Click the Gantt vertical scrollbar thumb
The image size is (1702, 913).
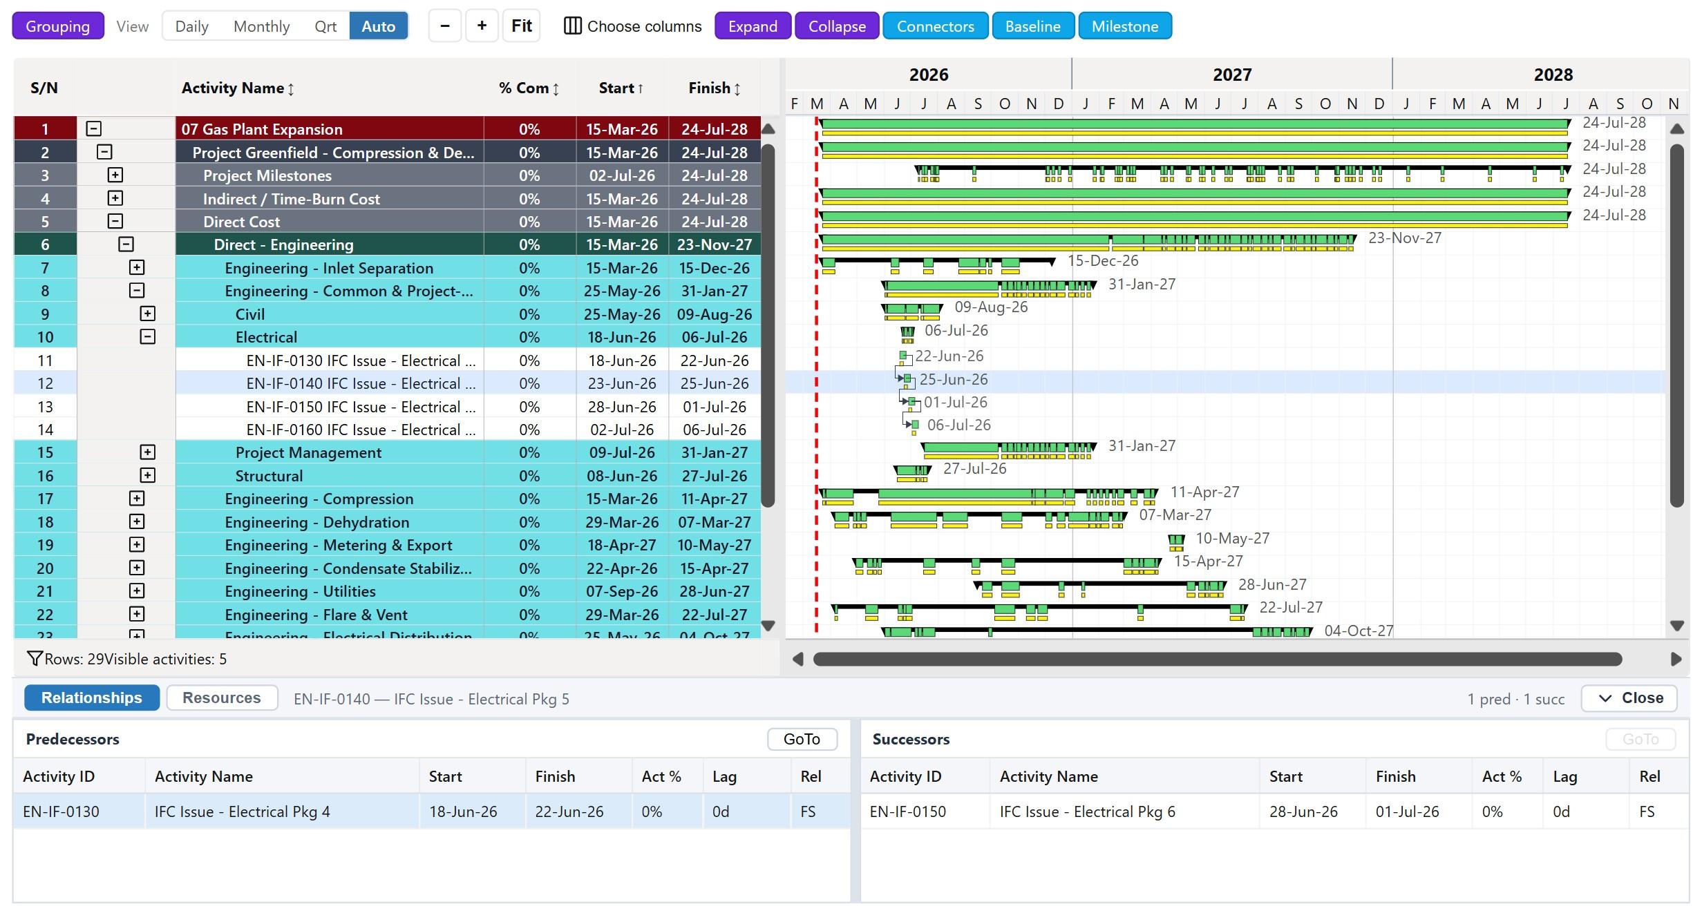pyautogui.click(x=1677, y=325)
